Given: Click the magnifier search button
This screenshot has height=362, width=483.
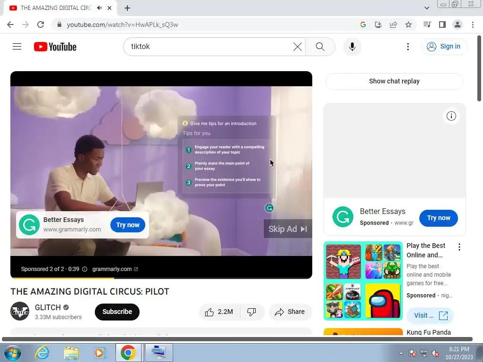Looking at the screenshot, I should [320, 47].
